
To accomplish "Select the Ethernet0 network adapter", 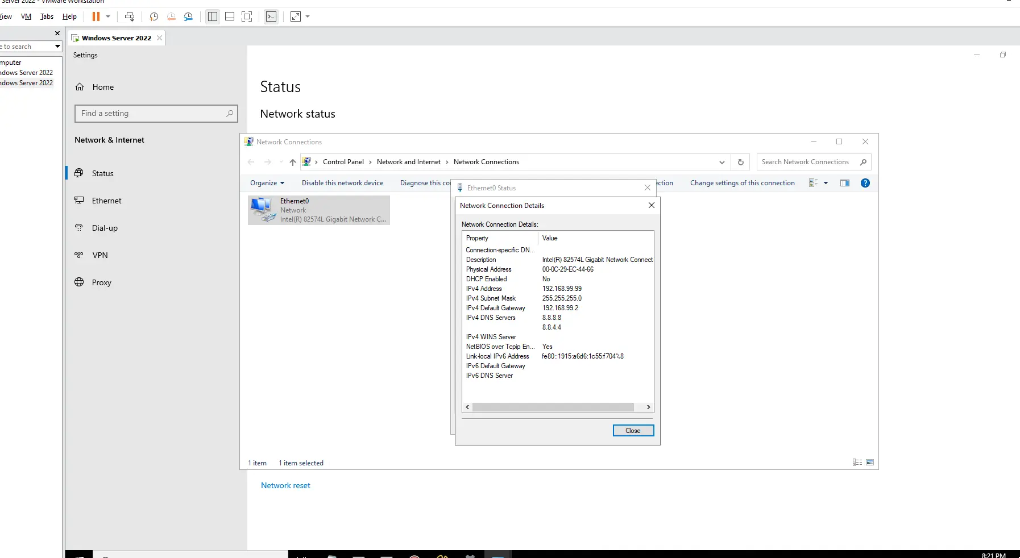I will click(x=319, y=210).
